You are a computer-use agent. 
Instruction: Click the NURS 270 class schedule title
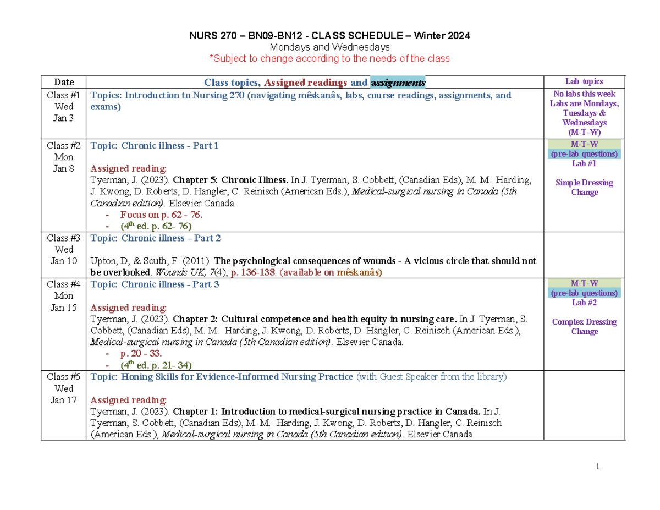pos(329,36)
